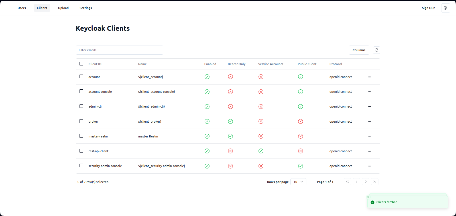Screen dimensions: 456x216
Task: Click the Service Accounts column header
Action: 271,64
